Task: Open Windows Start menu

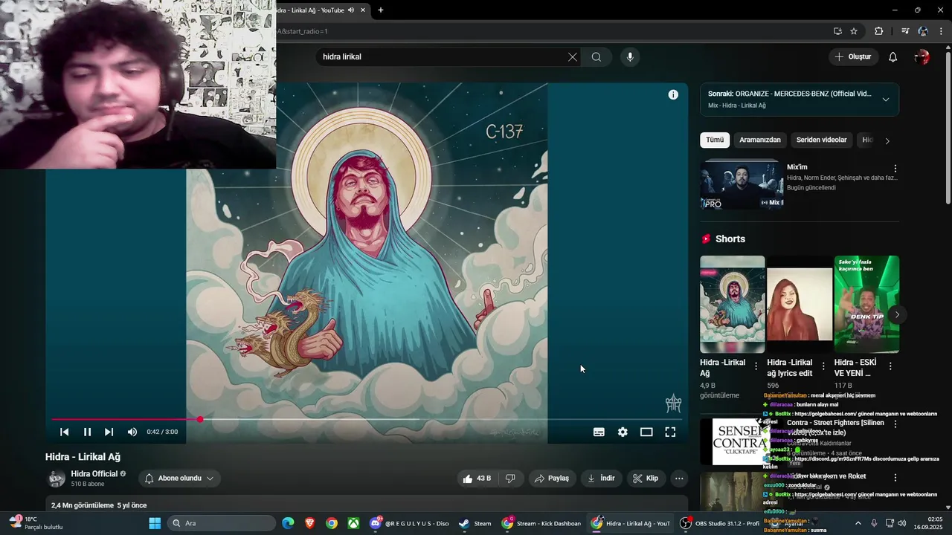Action: click(155, 523)
